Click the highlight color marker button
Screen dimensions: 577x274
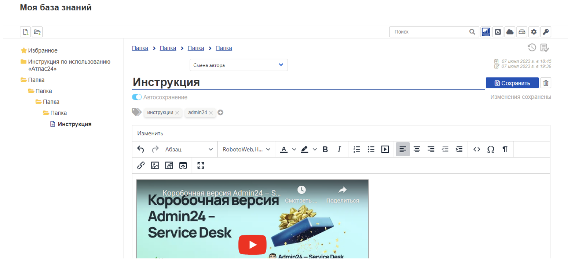[x=304, y=149]
